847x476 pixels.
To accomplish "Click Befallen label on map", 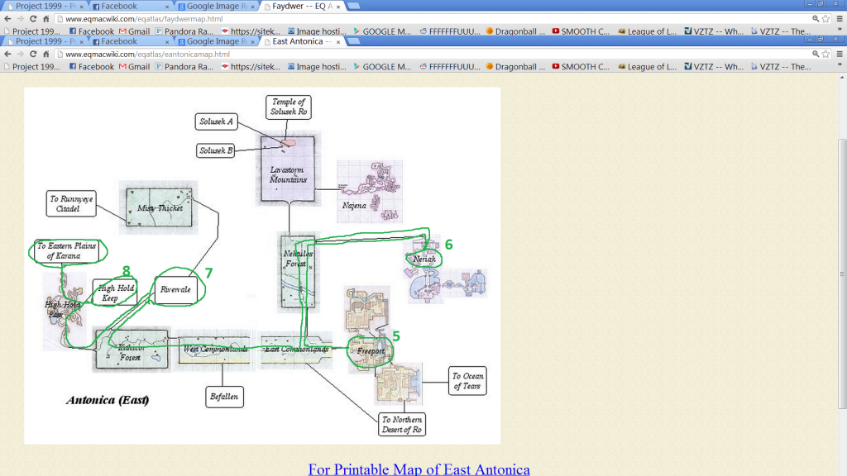I will pos(224,397).
